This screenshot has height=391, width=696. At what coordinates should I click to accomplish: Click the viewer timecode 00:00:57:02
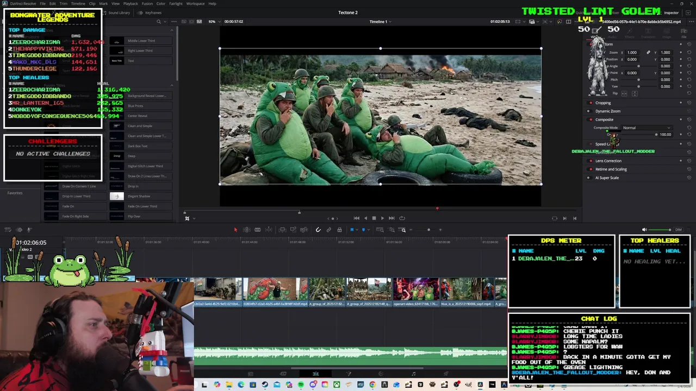pos(234,22)
